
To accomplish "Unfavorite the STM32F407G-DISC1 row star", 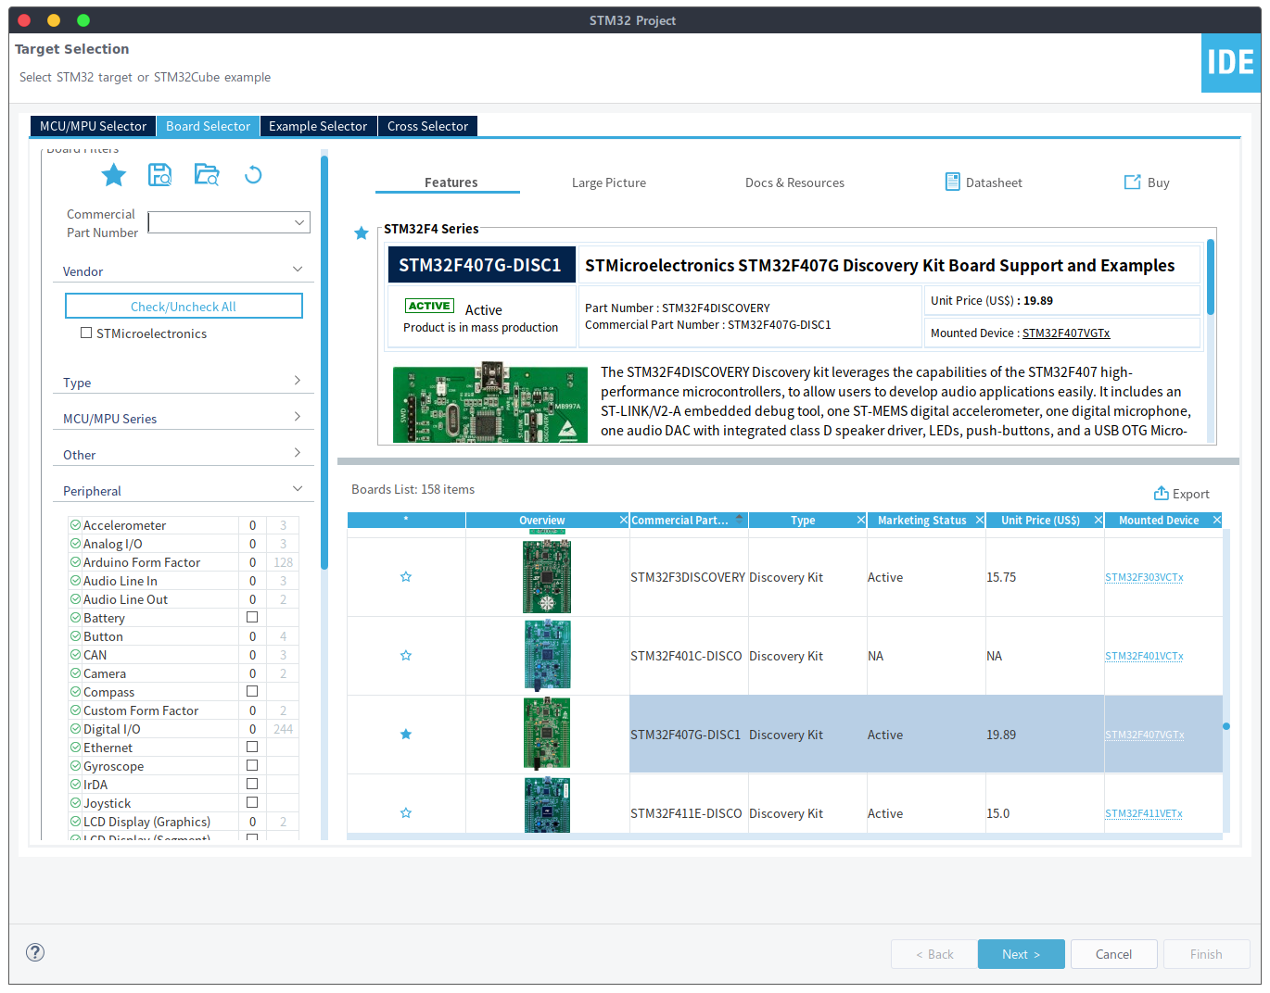I will (x=406, y=735).
